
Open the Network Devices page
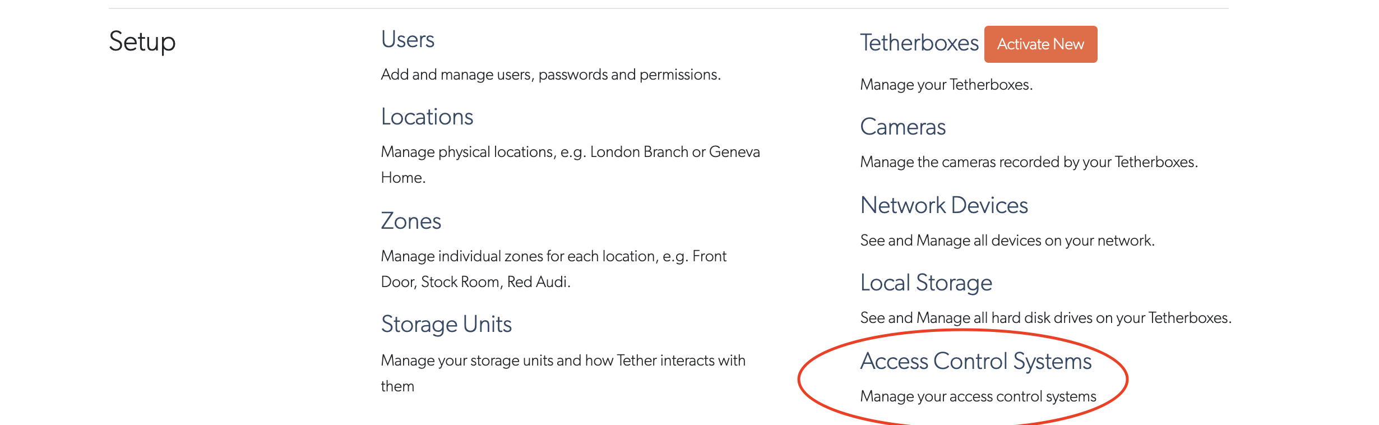point(944,205)
